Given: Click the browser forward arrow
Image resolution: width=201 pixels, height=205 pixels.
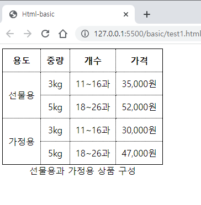Looking at the screenshot, I should point(28,34).
